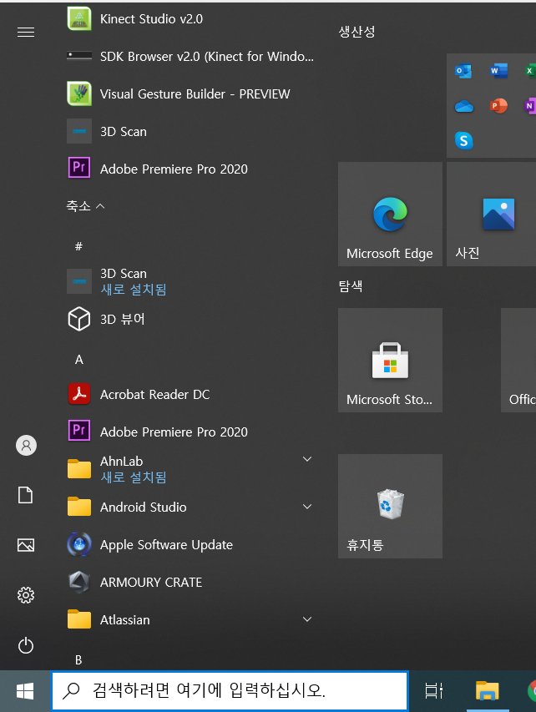The height and width of the screenshot is (712, 536).
Task: Open the Settings gear icon
Action: point(26,595)
